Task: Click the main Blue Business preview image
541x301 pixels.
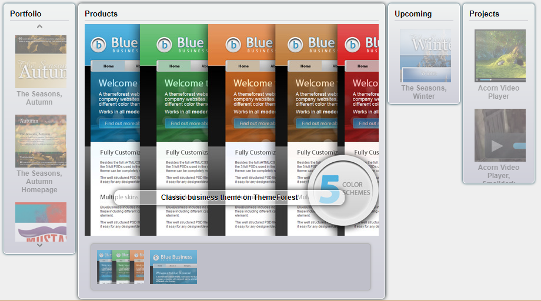Action: pos(232,130)
